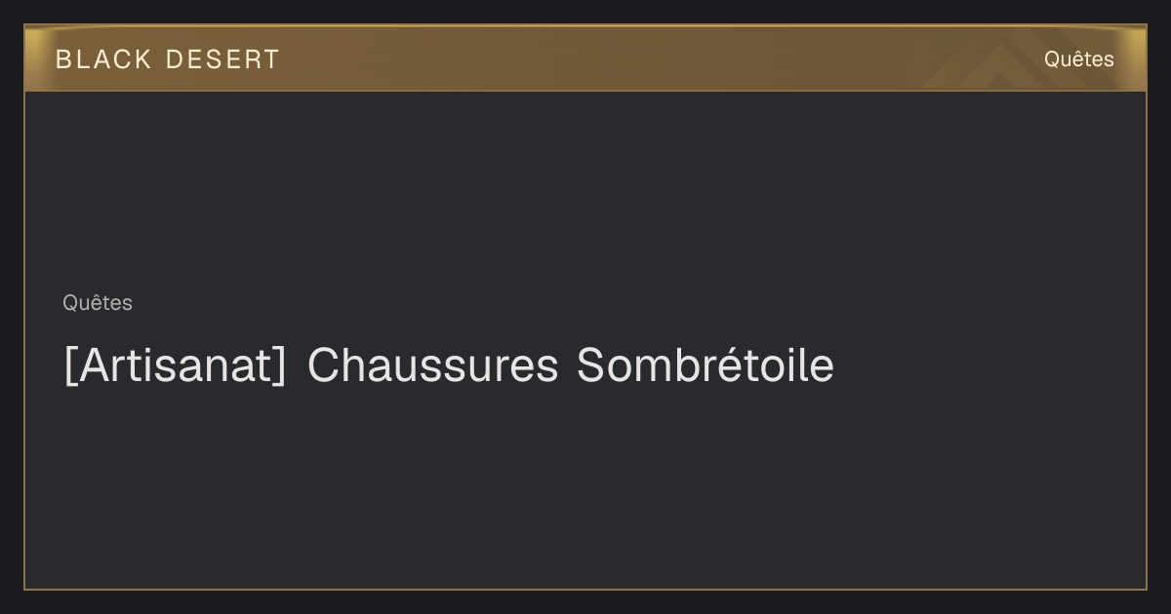
Task: Click the BLACK DESERT logo text
Action: click(x=167, y=59)
